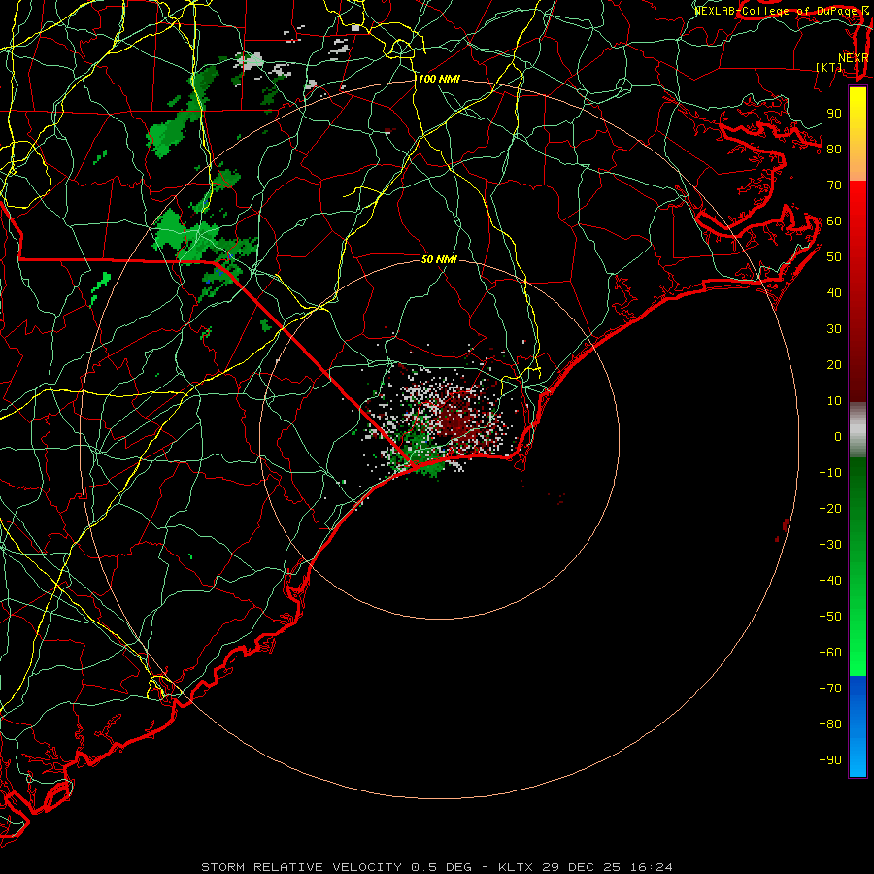Image resolution: width=874 pixels, height=874 pixels.
Task: Click the positive "70" scale value
Action: tap(834, 185)
